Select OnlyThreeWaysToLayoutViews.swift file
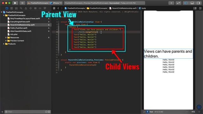 [x=25, y=18]
